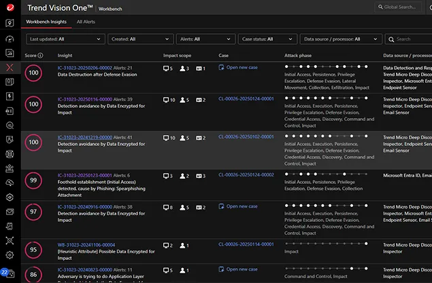Click the Trend Micro logo icon

coord(10,7)
